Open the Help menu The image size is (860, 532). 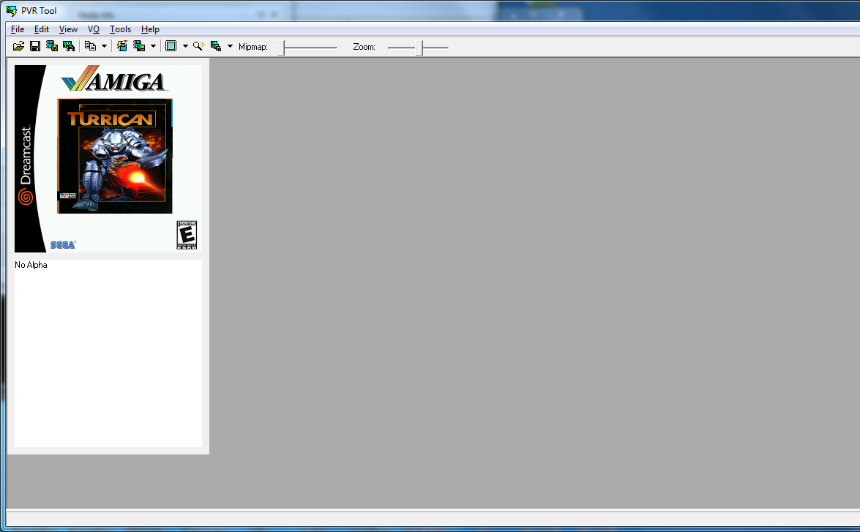click(150, 29)
